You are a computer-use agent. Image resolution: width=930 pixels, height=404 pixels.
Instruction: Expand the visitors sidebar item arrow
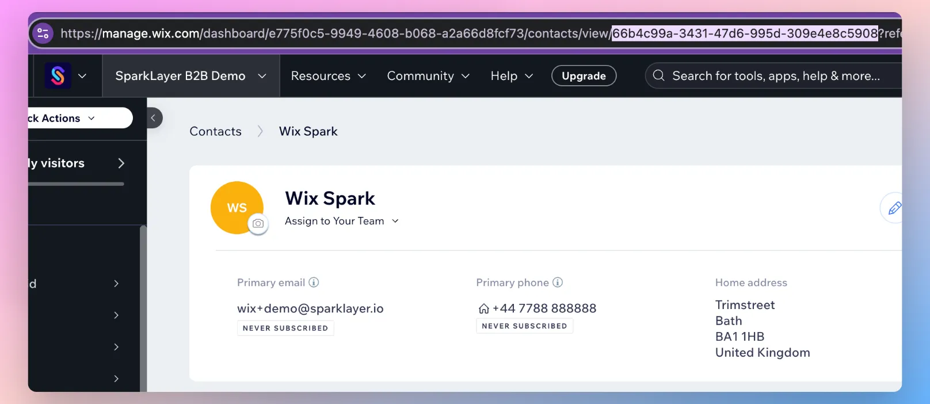click(x=121, y=163)
